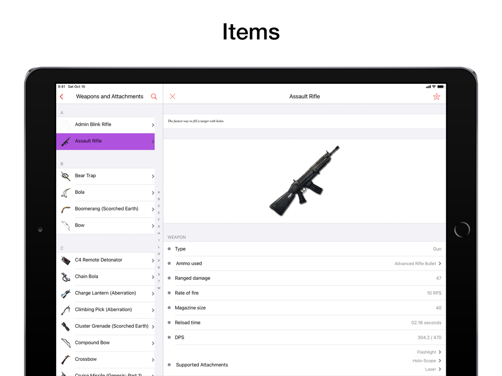Open the Holo-Scope attachment link
This screenshot has height=376, width=502.
tap(427, 361)
